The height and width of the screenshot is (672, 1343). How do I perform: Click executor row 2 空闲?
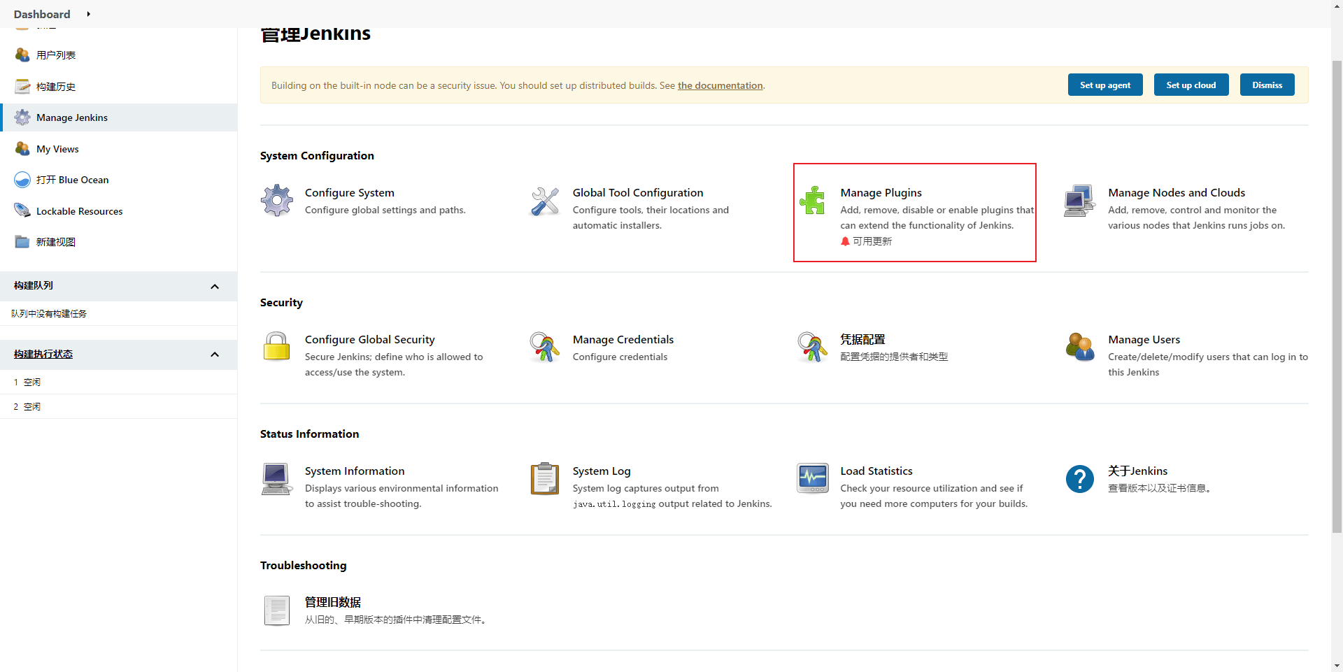click(x=119, y=406)
